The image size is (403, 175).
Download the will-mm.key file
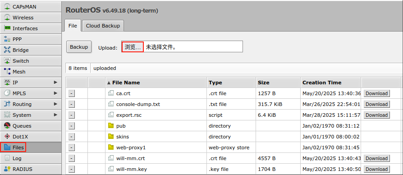376,169
